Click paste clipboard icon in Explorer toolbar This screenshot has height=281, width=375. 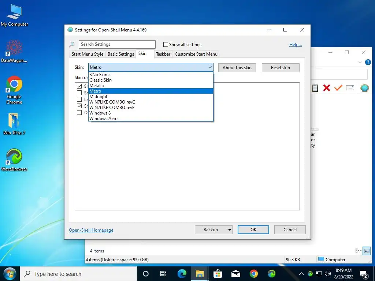(315, 88)
